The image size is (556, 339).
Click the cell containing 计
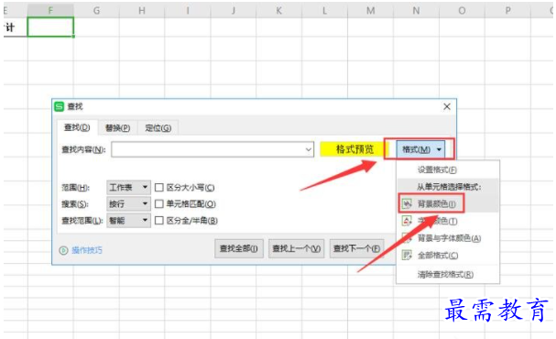click(16, 27)
